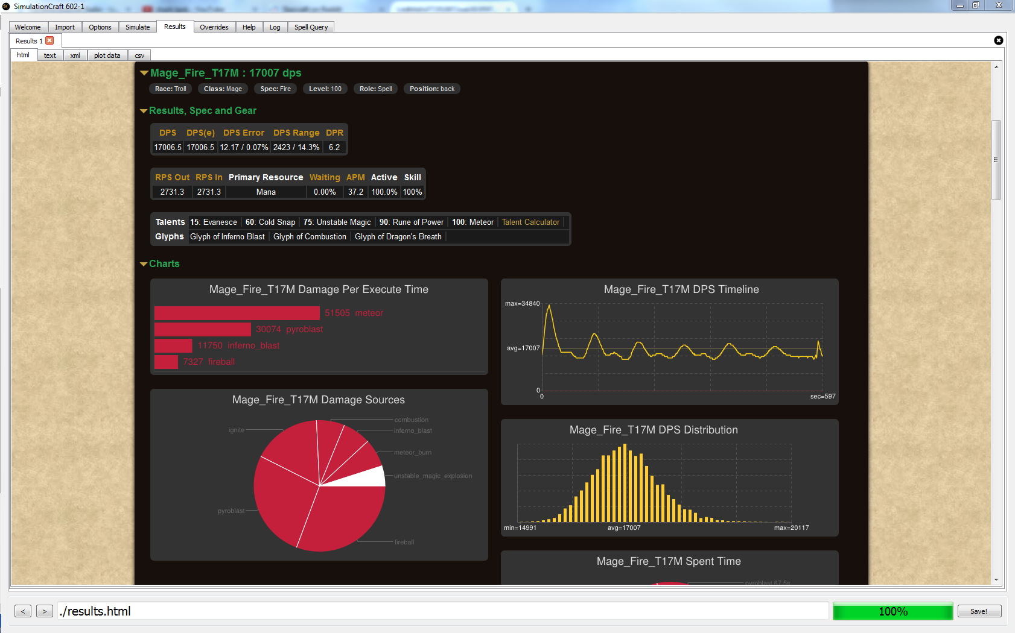The width and height of the screenshot is (1015, 633).
Task: Click the round close icon at top right
Action: (x=999, y=40)
